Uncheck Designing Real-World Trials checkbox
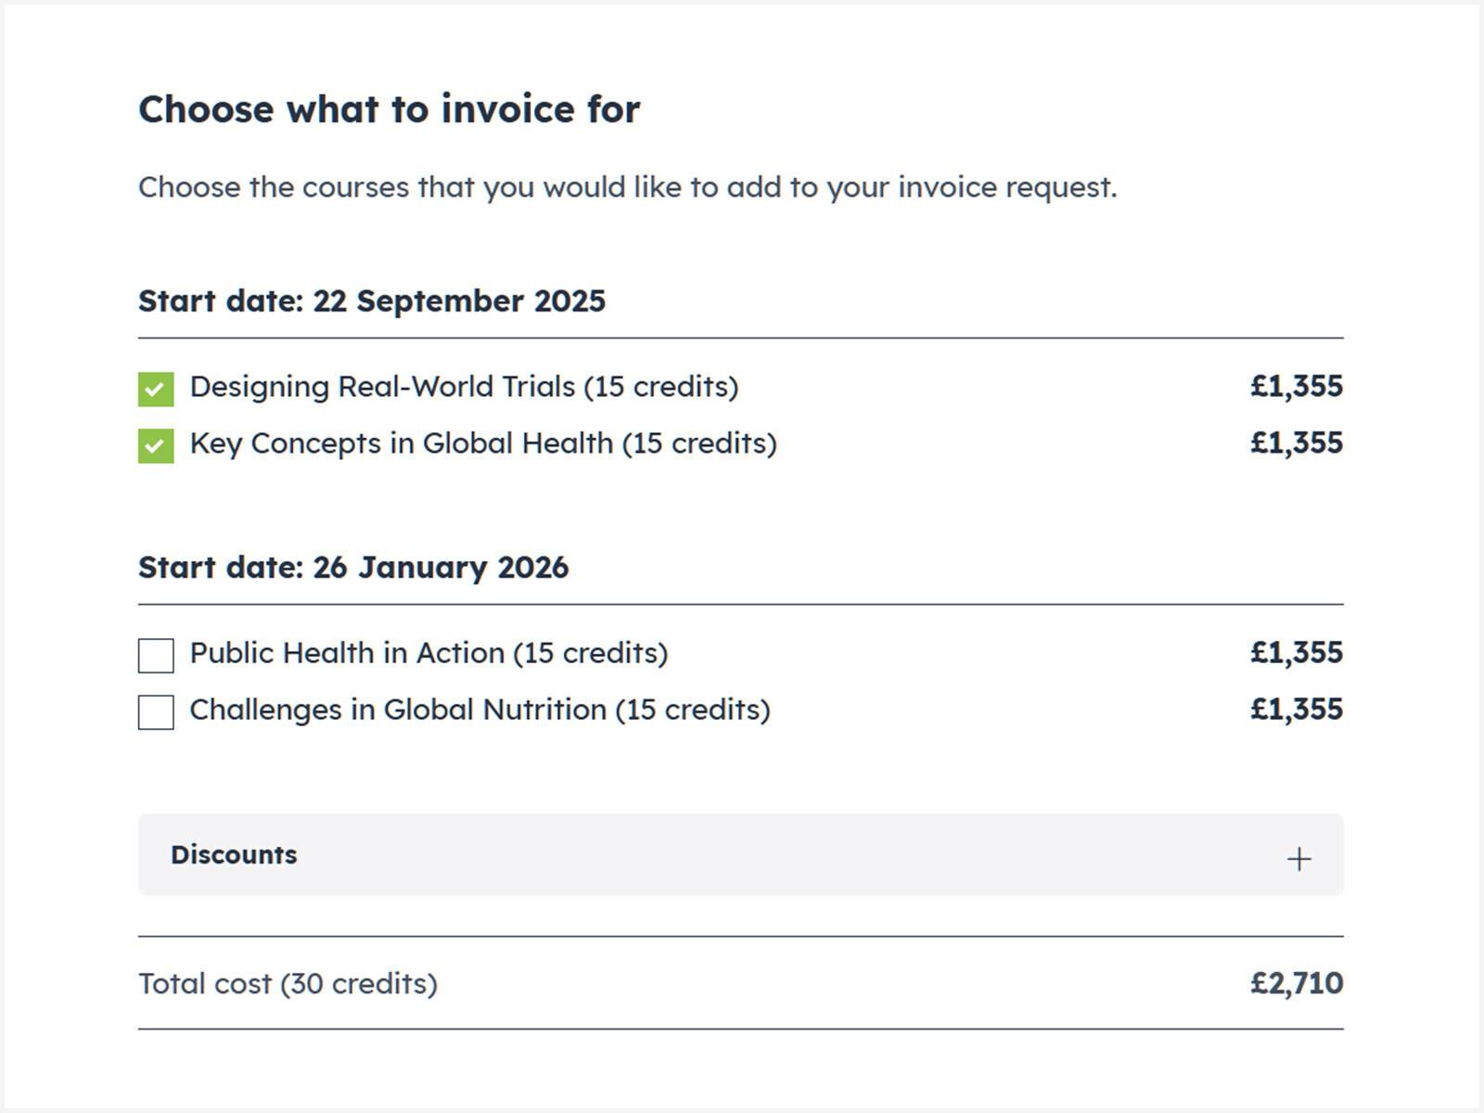The height and width of the screenshot is (1113, 1484). (156, 389)
